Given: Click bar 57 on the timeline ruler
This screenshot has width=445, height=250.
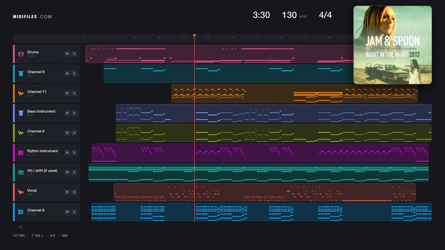Looking at the screenshot, I should click(257, 38).
